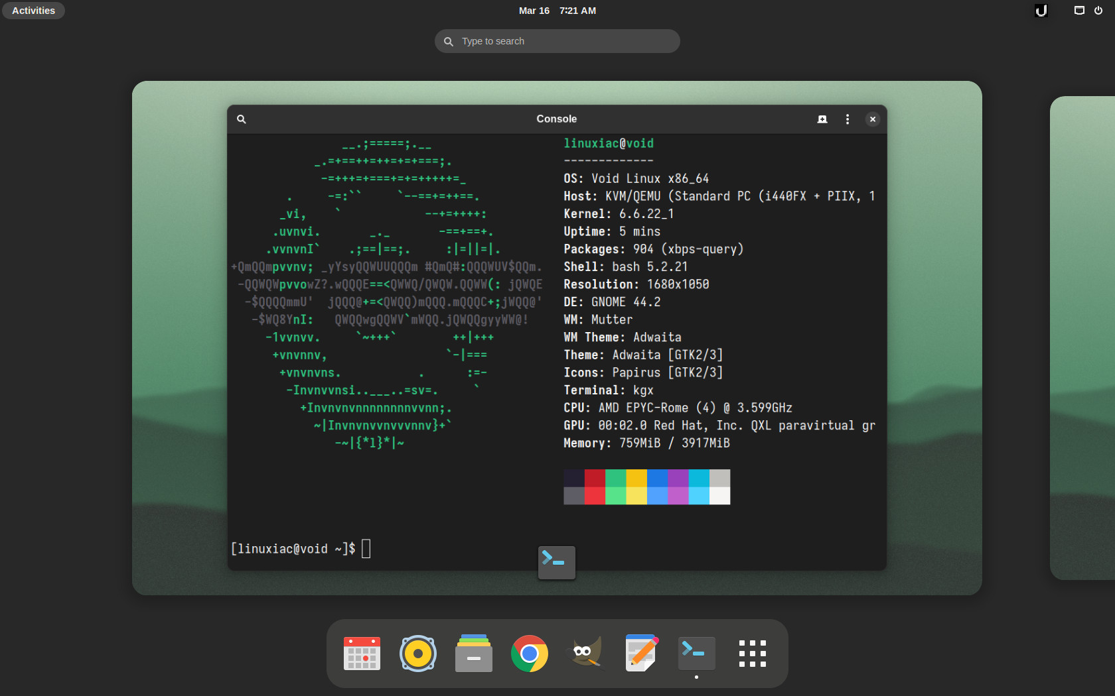Click the Console window title
Screen dimensions: 1115x696
pos(557,119)
